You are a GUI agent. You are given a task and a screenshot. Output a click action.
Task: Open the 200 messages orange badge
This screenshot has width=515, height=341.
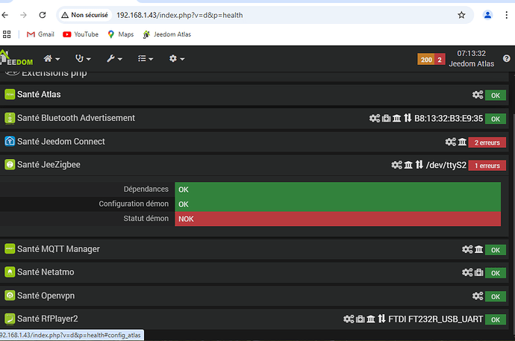click(x=426, y=60)
